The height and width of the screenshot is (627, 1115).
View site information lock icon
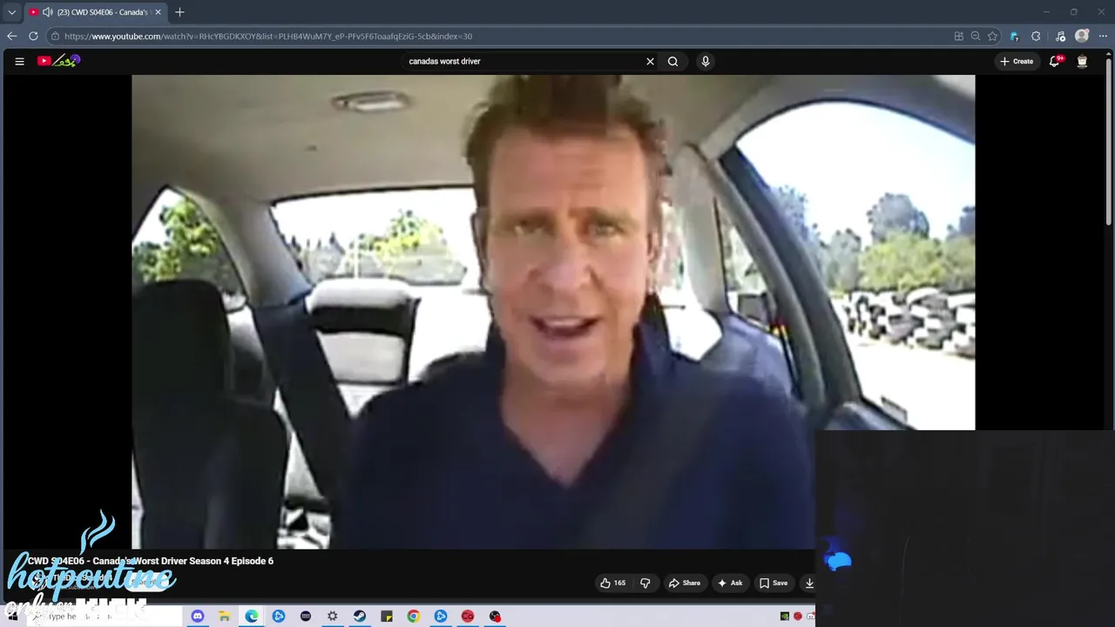point(55,36)
